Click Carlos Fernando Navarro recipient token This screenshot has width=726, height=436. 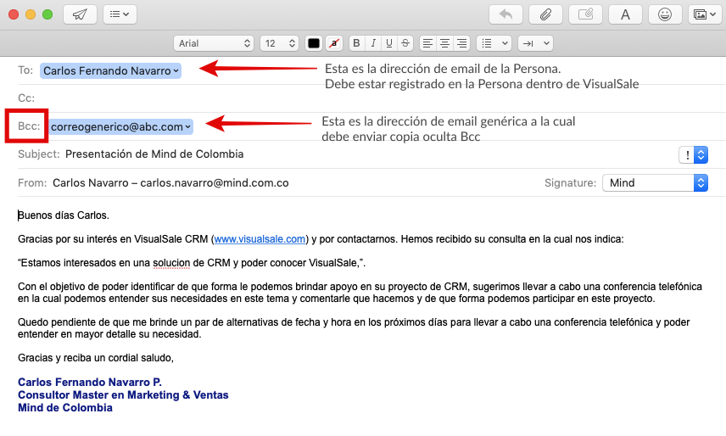[x=110, y=70]
